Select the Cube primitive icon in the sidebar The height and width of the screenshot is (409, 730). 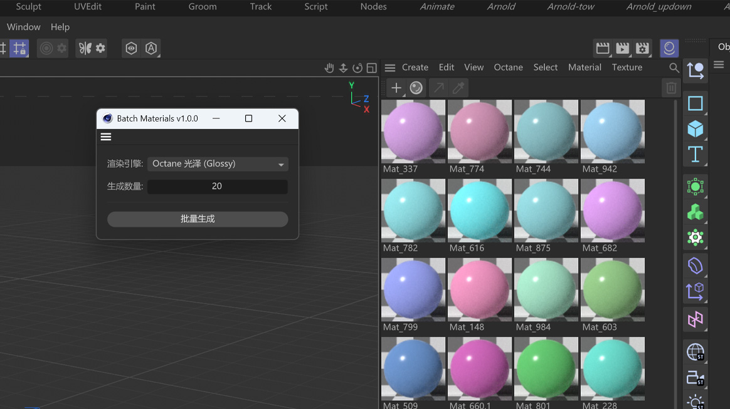(695, 128)
